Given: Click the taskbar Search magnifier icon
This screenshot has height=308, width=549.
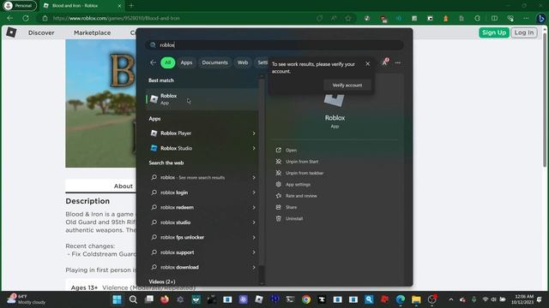Looking at the screenshot, I should click(x=133, y=299).
